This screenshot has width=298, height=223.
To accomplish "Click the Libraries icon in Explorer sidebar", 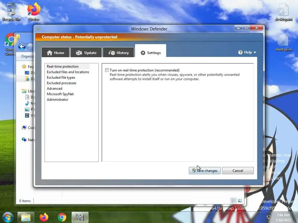I will (24, 91).
